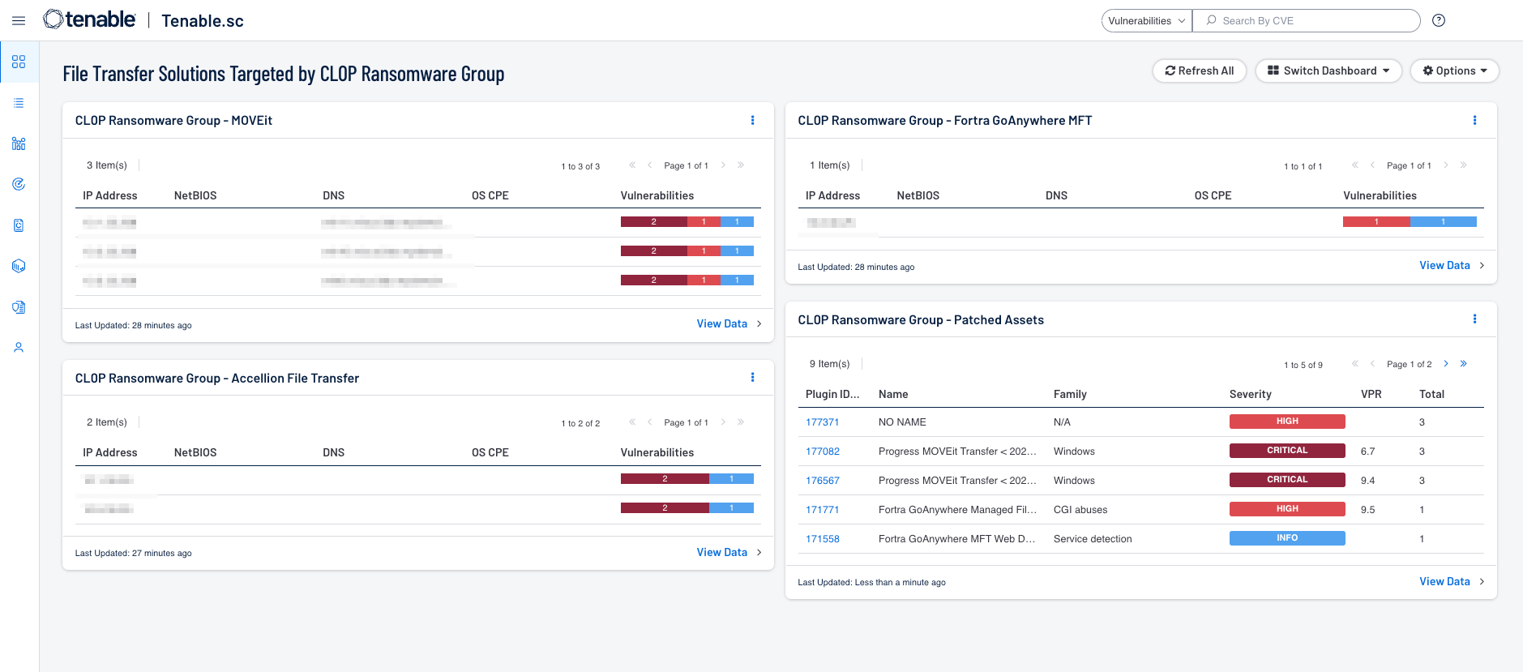Open Patched Assets widget kebab menu

point(1475,319)
